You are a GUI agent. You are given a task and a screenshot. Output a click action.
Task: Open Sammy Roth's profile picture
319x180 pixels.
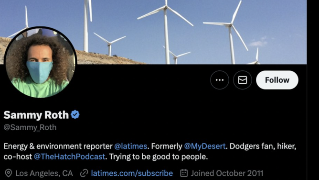point(40,62)
